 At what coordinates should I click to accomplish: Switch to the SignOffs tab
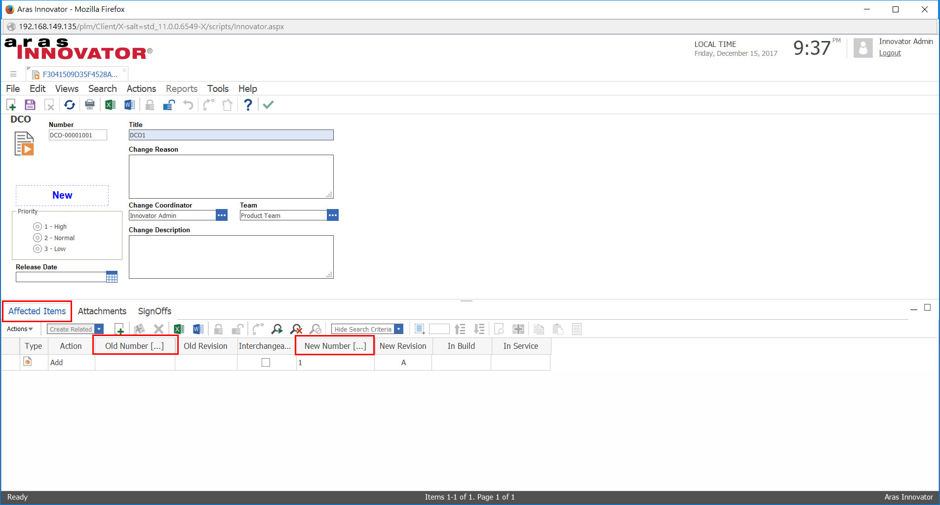(155, 311)
